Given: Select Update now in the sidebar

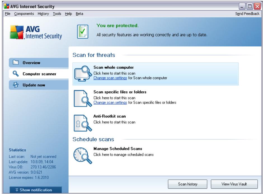Looking at the screenshot, I should [x=39, y=85].
